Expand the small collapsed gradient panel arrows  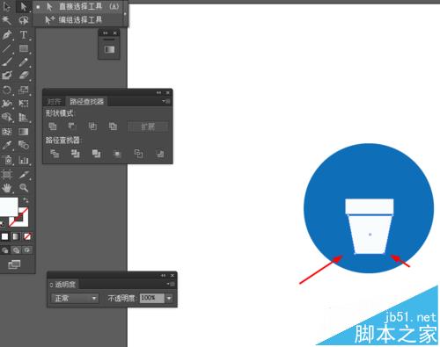point(106,33)
